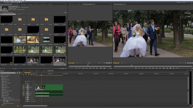Toggle A1 track targeting

pos(27,94)
